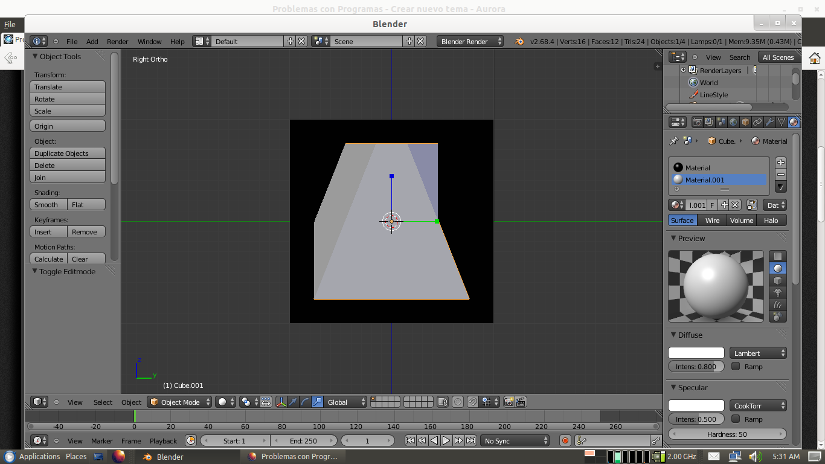Click the plus icon to add material slot
Screen dimensions: 825x464
click(781, 163)
